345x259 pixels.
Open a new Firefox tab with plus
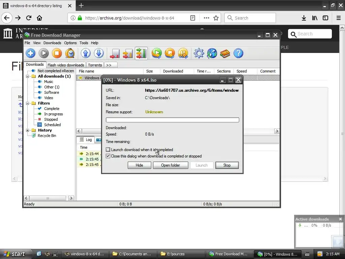pos(81,5)
